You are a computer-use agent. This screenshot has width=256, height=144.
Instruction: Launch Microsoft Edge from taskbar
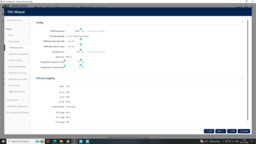(x=55, y=141)
